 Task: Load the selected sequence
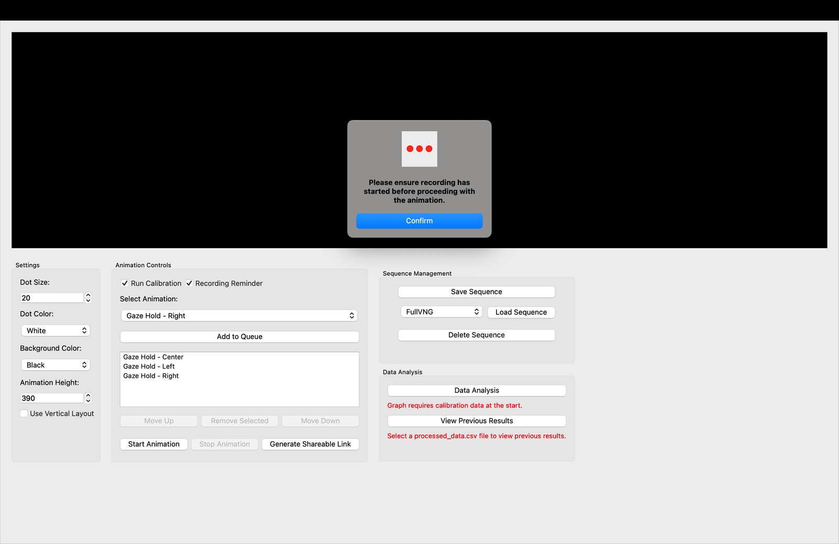click(521, 312)
